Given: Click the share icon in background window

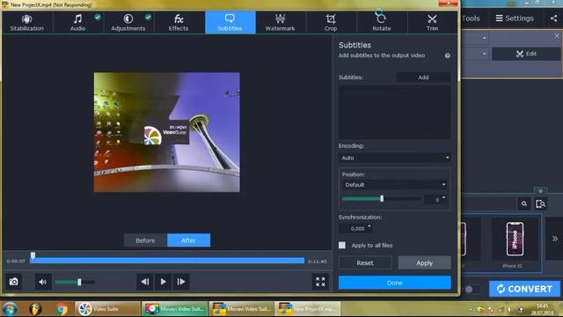Looking at the screenshot, I should pos(554,18).
